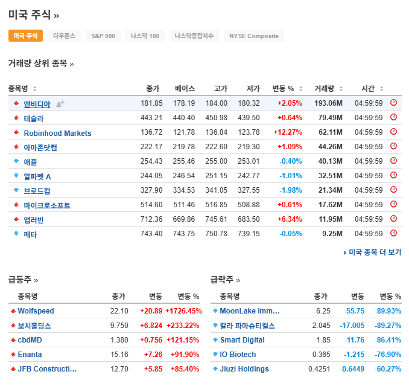Switch to the NYSE Composite tab
The image size is (409, 386).
coord(254,36)
